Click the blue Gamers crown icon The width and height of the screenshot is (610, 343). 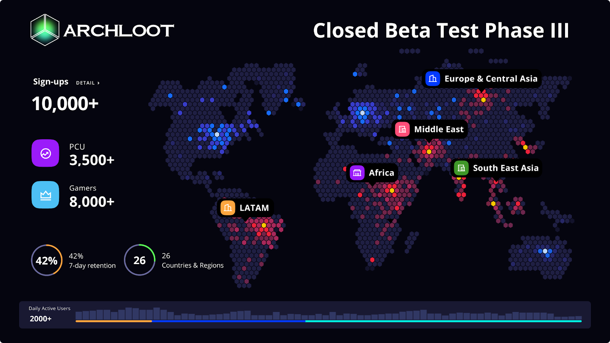[45, 195]
